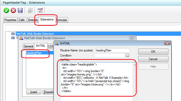
Task: Select the General tab in extension dialog
Action: (x=28, y=46)
